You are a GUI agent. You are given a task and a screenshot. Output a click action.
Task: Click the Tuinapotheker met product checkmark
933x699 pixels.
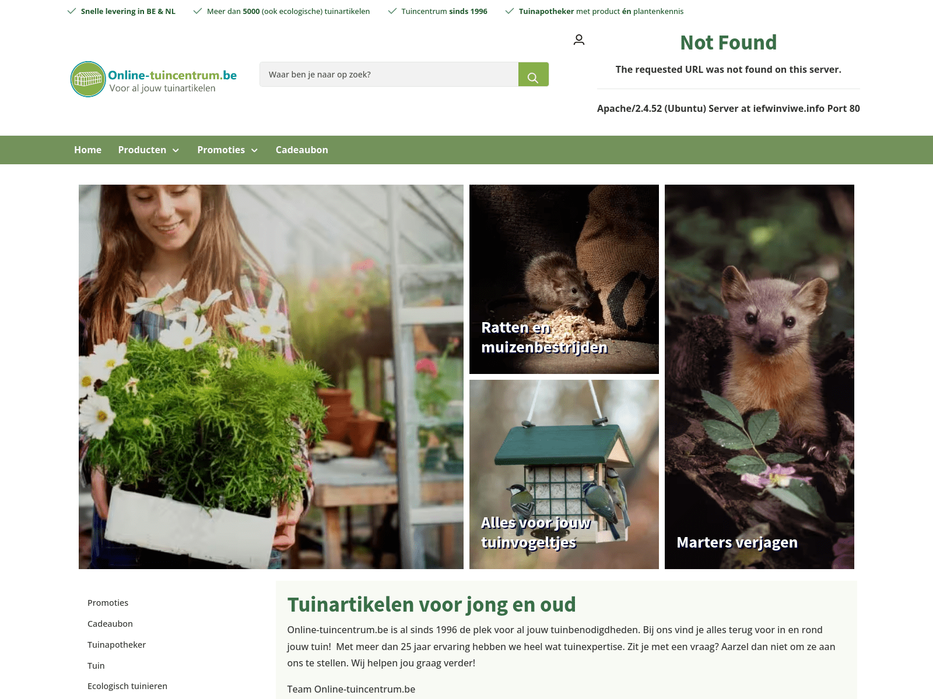(x=510, y=11)
